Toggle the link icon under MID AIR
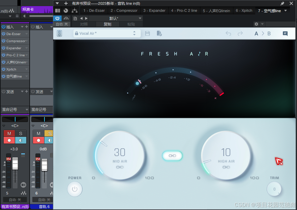This screenshot has height=210, width=297. [x=120, y=167]
